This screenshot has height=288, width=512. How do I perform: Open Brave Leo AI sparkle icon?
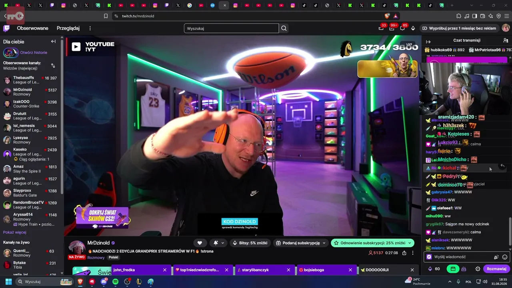pyautogui.click(x=490, y=16)
